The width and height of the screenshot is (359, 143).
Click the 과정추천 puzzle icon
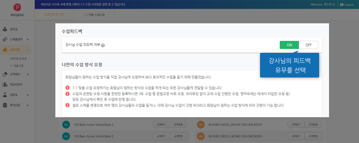5,50
